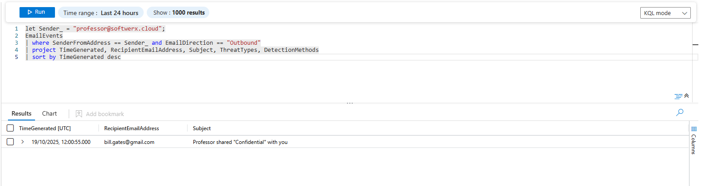Open the Show: 1000 results selector
The height and width of the screenshot is (186, 705).
click(x=178, y=13)
